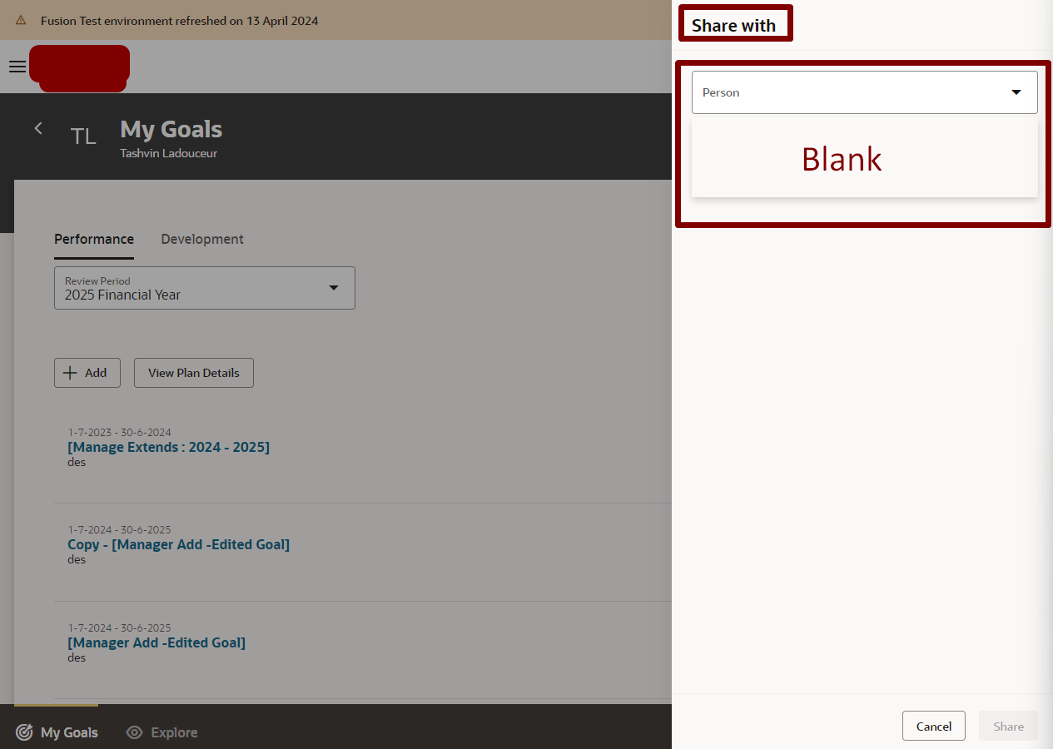
Task: Click View Plan Details
Action: (x=193, y=372)
